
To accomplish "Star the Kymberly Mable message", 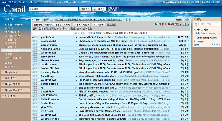I will click(39, 72).
